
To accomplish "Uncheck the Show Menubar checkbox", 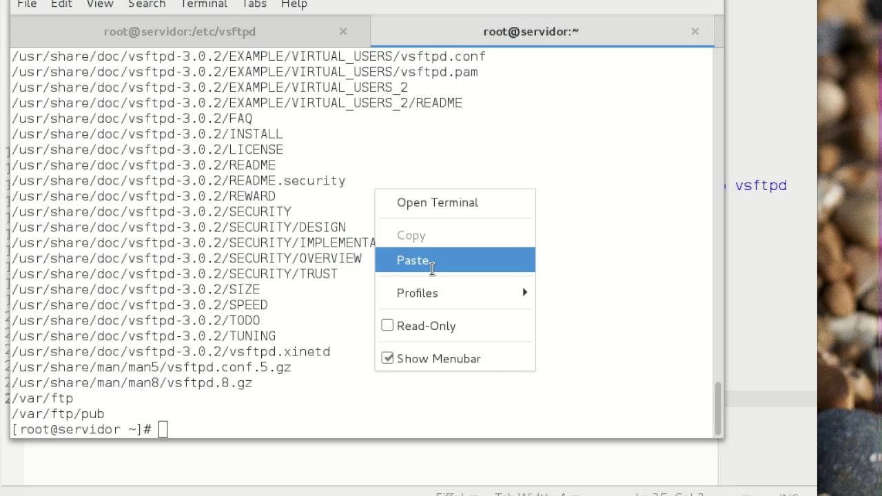I will 387,358.
